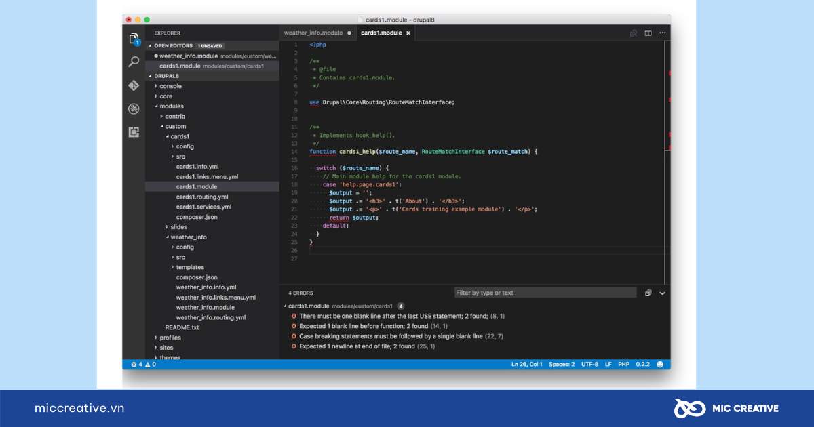The width and height of the screenshot is (814, 427).
Task: Switch to the weather_info.module editor tab
Action: 313,33
